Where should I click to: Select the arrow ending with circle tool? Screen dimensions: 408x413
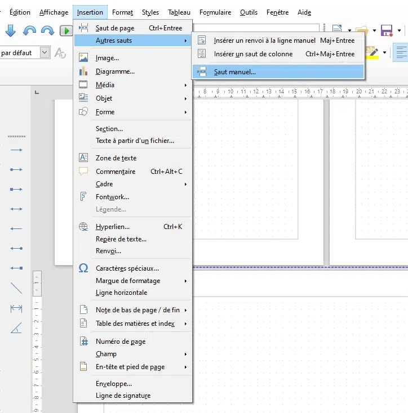16,248
